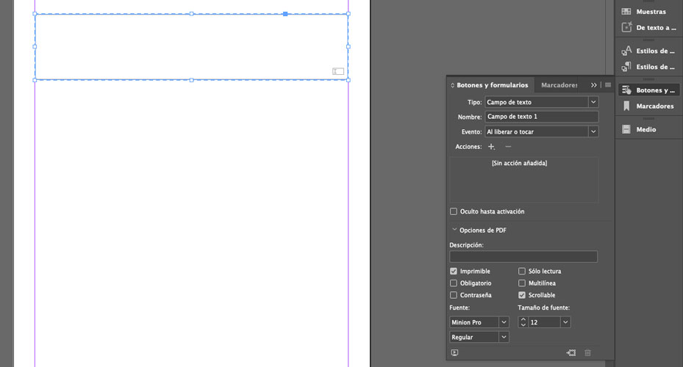Open the De texto a panel icon

(x=626, y=27)
